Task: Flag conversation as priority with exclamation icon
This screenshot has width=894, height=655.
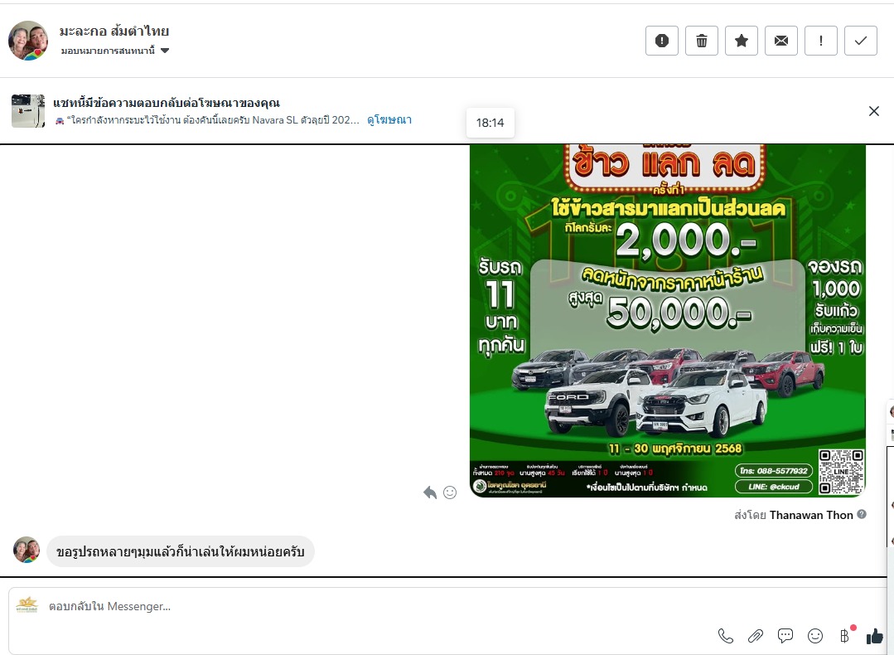Action: (x=820, y=41)
